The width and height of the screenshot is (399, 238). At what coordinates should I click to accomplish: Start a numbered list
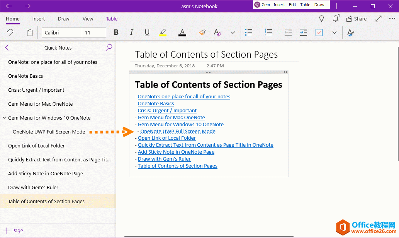point(268,33)
